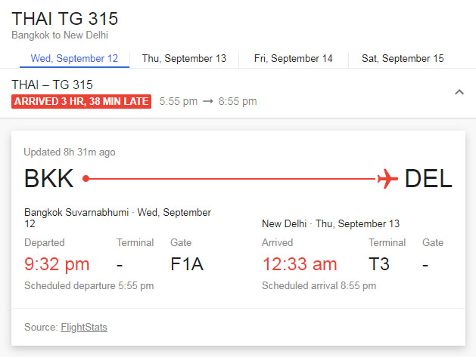Screen dimensions: 476x357
Task: Click the THAI TG 315 title heading
Action: click(x=64, y=19)
